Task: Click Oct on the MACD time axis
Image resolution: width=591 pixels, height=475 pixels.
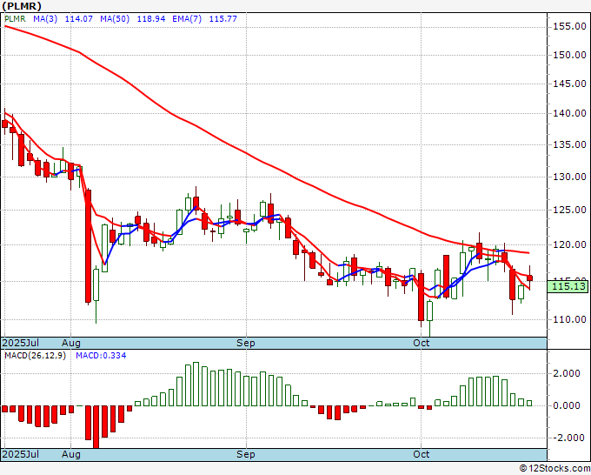Action: click(x=421, y=454)
